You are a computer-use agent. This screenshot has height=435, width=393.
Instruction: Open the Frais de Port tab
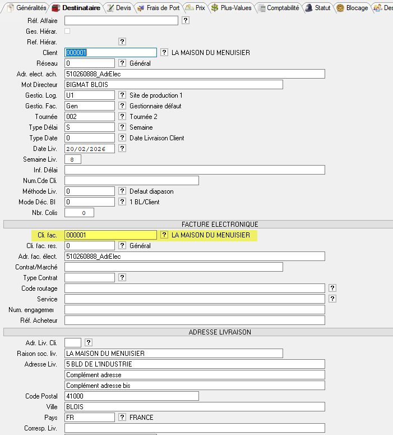tap(159, 8)
